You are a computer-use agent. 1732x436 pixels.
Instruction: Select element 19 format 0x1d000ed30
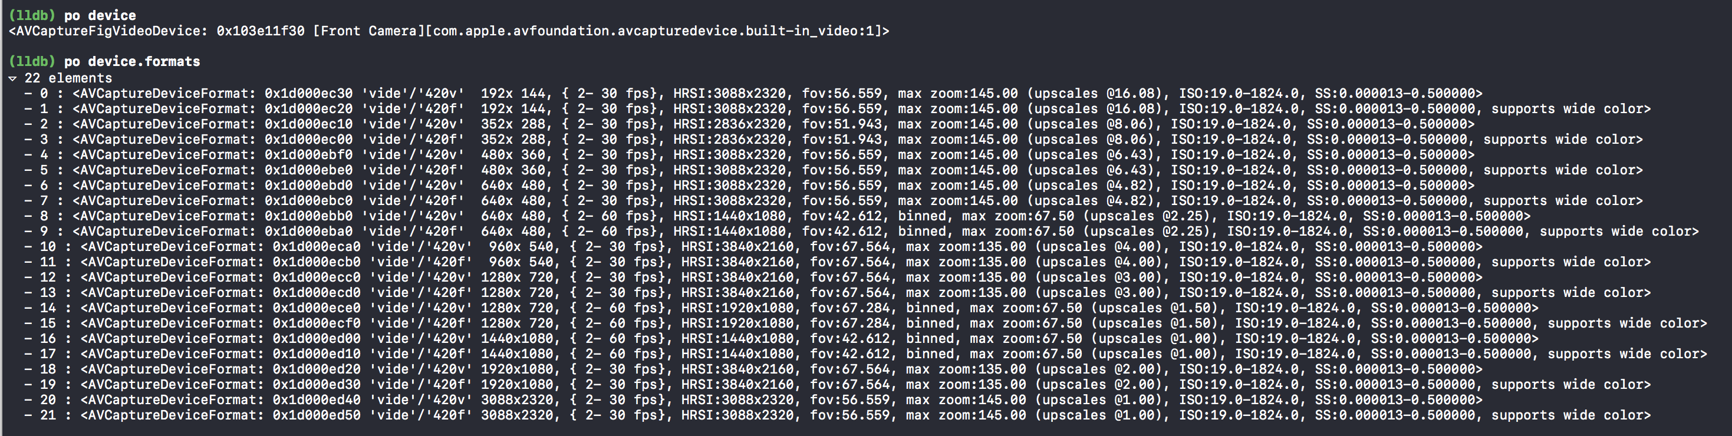click(837, 385)
